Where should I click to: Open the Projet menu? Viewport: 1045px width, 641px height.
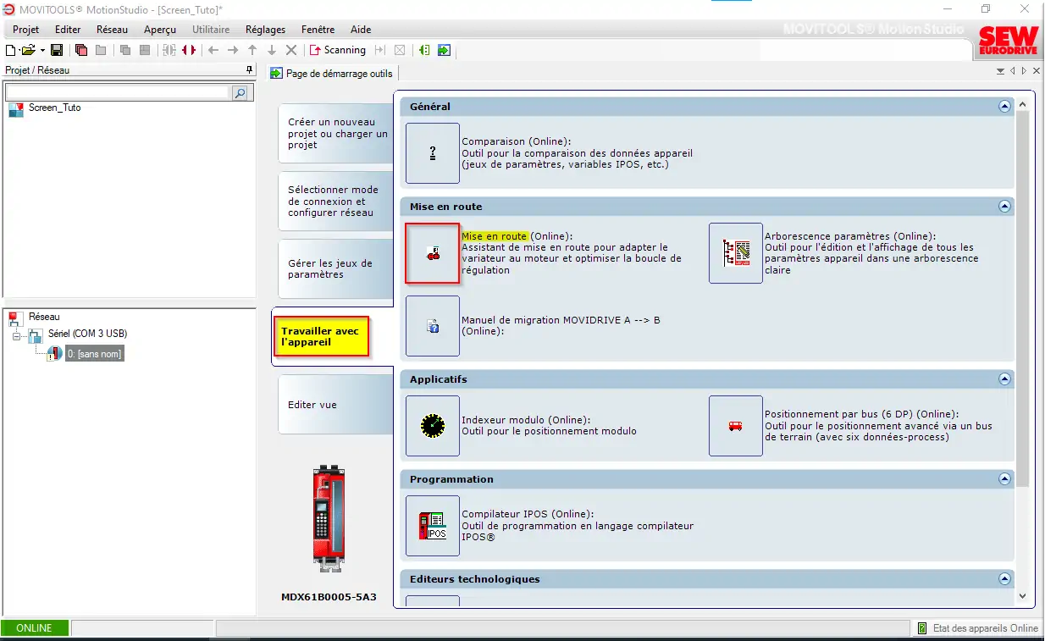coord(26,30)
